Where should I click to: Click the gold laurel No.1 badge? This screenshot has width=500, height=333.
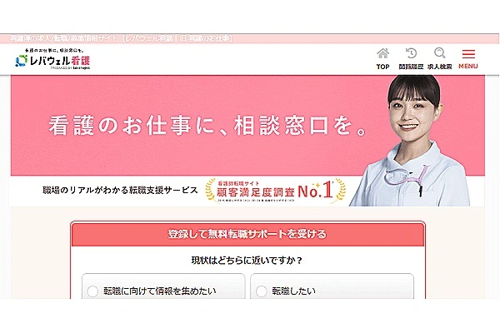(x=276, y=191)
